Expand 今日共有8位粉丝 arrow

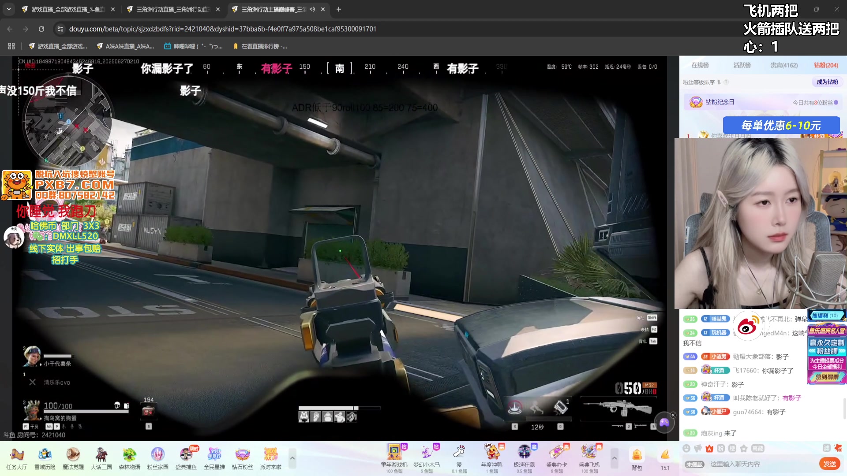[x=836, y=102]
